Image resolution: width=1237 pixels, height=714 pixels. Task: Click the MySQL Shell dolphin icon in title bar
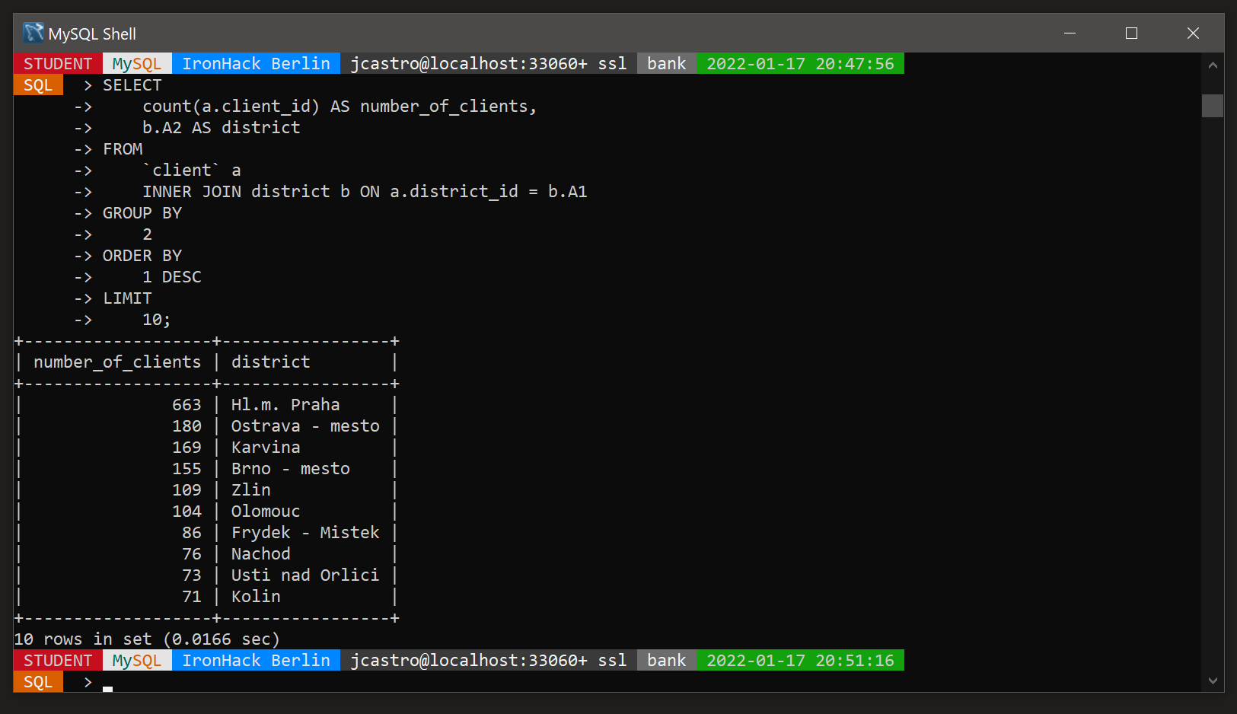(x=32, y=33)
